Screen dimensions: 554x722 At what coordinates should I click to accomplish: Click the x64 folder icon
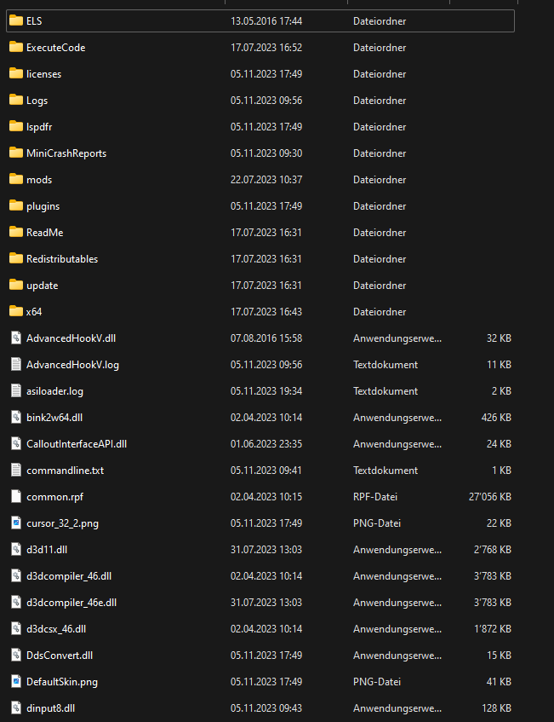click(x=16, y=311)
